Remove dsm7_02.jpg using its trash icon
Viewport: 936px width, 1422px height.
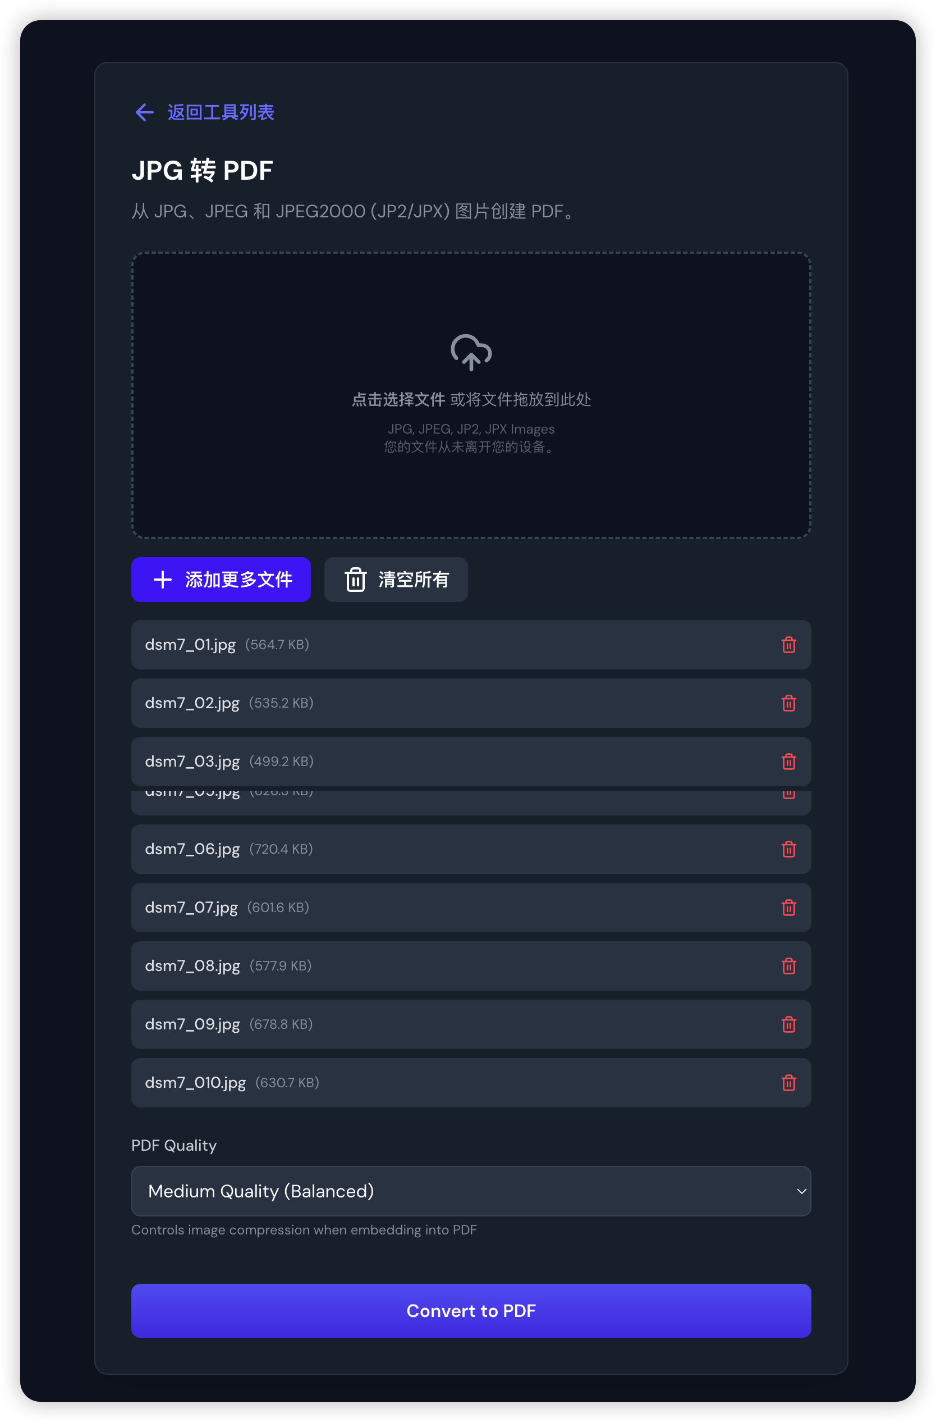pos(788,703)
